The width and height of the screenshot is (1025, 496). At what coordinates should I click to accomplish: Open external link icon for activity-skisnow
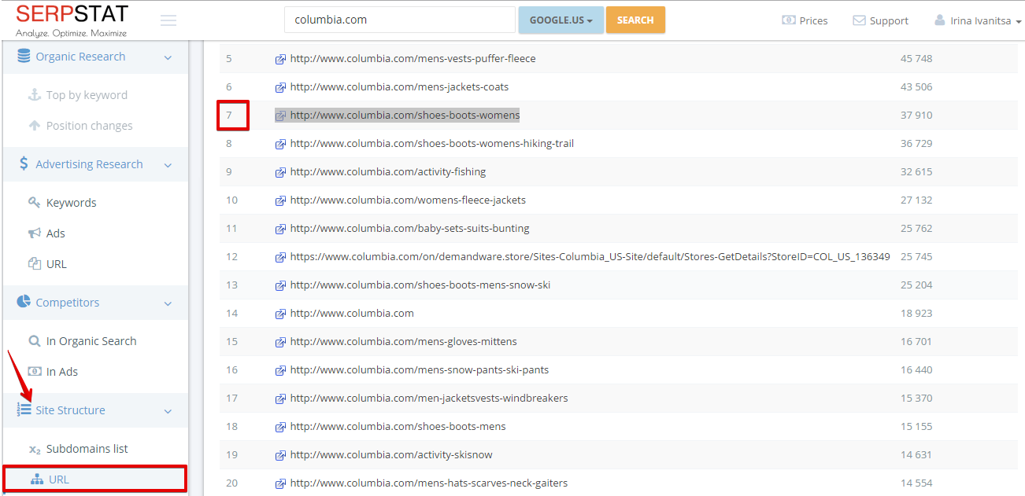tap(280, 455)
